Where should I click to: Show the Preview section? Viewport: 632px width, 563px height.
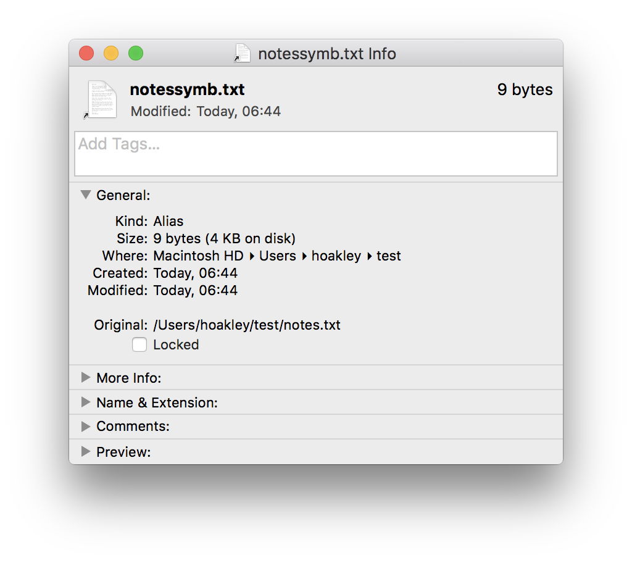point(86,452)
